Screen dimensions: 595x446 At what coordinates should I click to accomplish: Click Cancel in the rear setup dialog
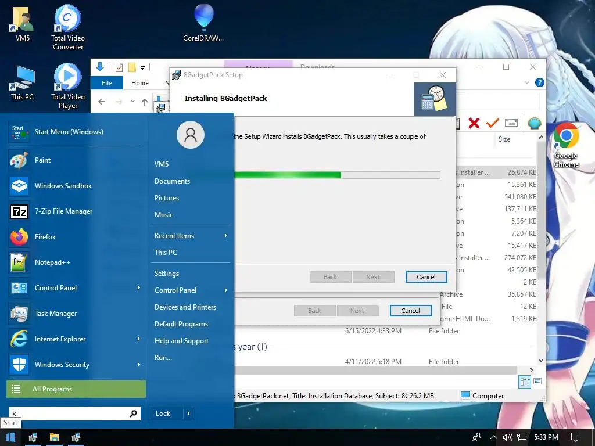411,311
